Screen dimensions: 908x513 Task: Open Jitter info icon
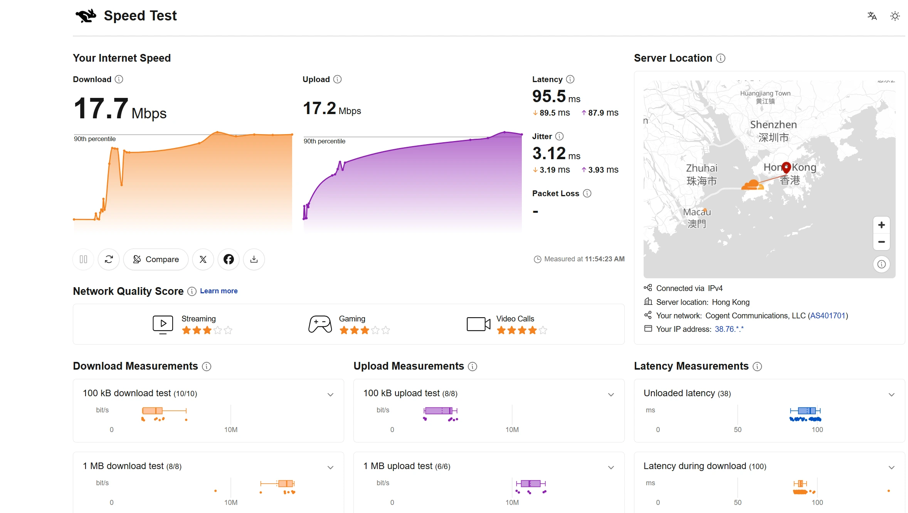tap(560, 136)
